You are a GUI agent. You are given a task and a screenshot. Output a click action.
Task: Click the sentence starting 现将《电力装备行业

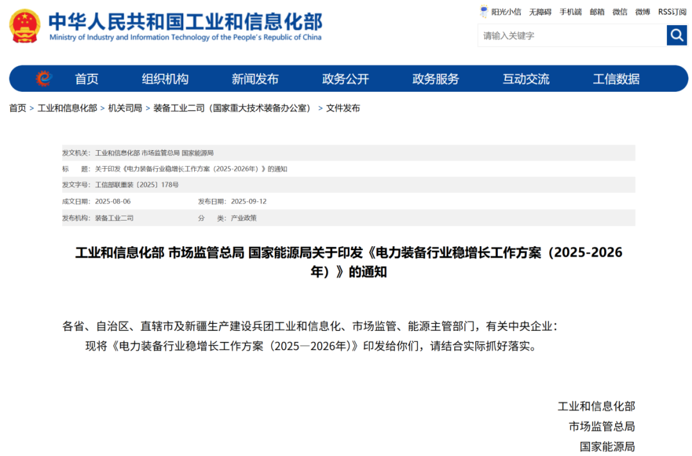click(x=312, y=346)
